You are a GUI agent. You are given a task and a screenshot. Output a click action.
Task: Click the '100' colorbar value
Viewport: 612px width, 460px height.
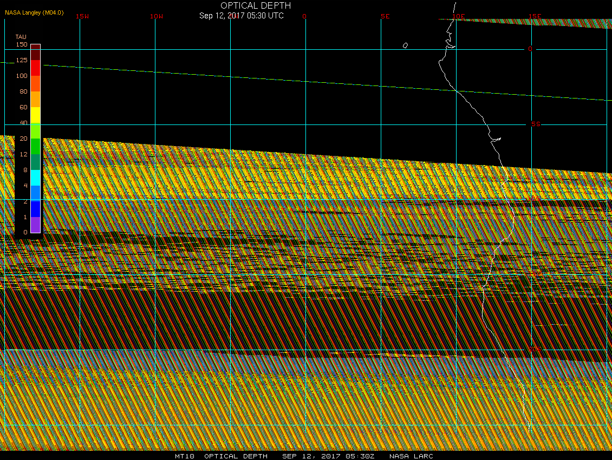click(x=22, y=76)
